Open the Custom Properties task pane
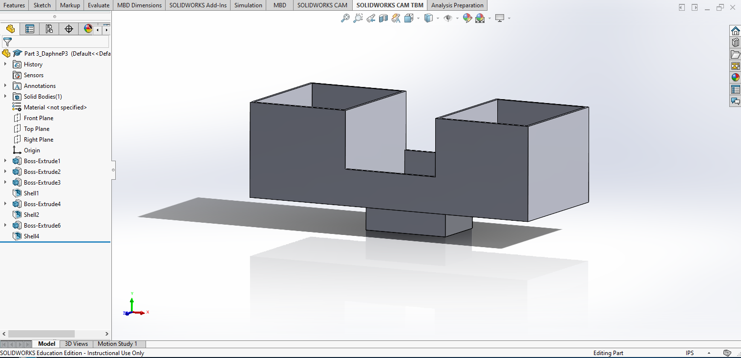Screen dimensions: 741x358 coord(735,89)
